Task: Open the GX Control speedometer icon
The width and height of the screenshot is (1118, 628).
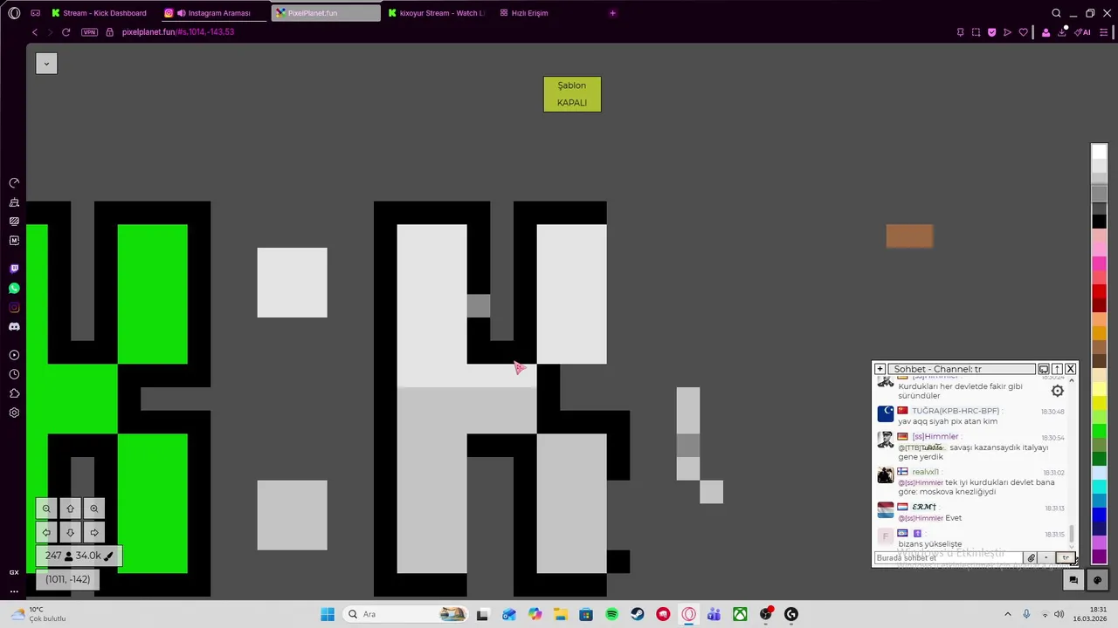Action: 14,183
